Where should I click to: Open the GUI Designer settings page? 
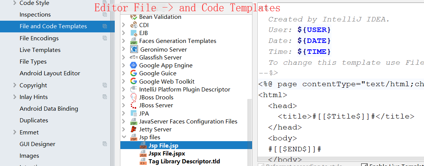coord(37,144)
